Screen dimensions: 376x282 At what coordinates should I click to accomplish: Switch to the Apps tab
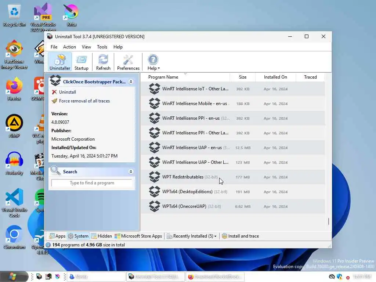pyautogui.click(x=57, y=236)
